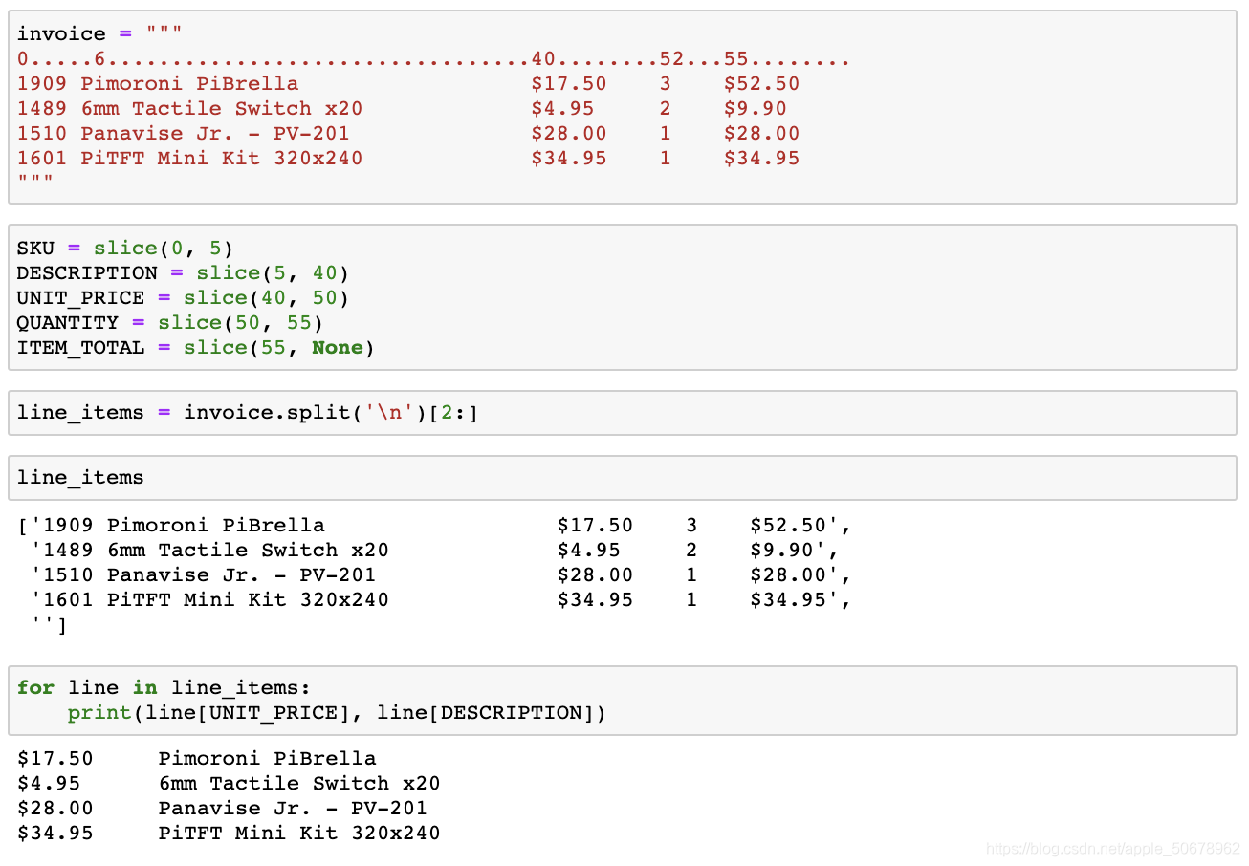
Task: Click the red '1510 Panavise Jr. - PV-201' line
Action: [408, 134]
